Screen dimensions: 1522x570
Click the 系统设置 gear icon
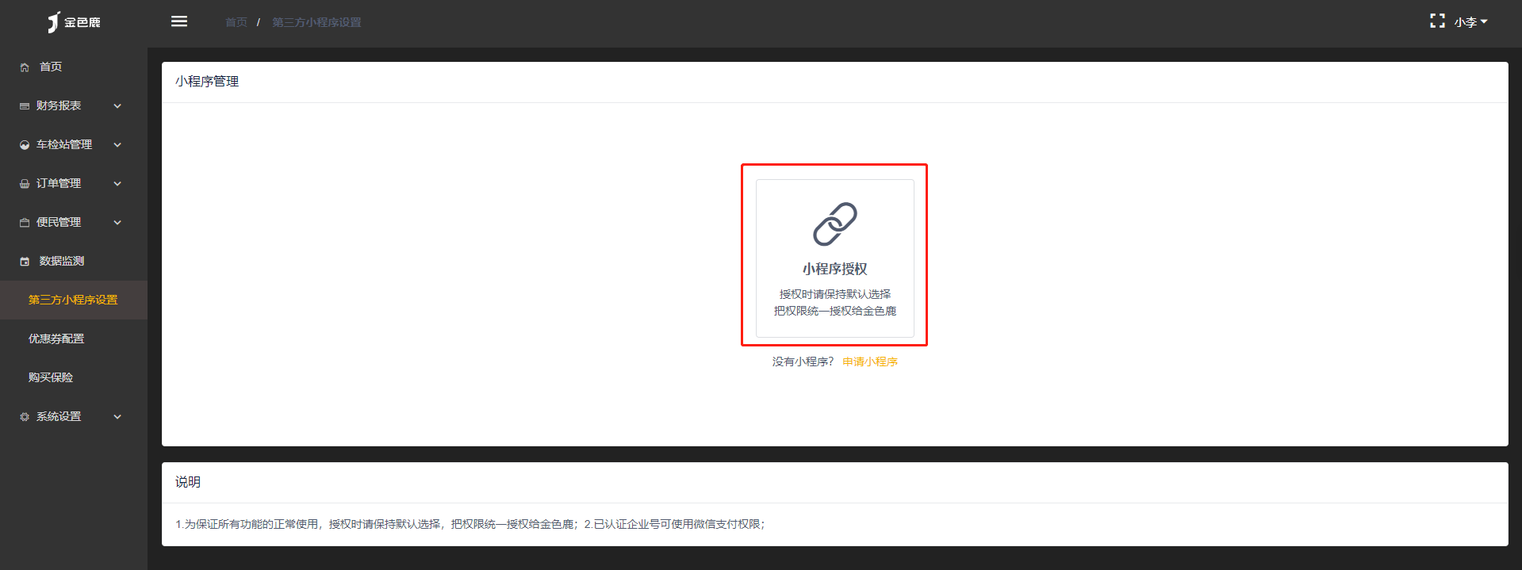[25, 417]
